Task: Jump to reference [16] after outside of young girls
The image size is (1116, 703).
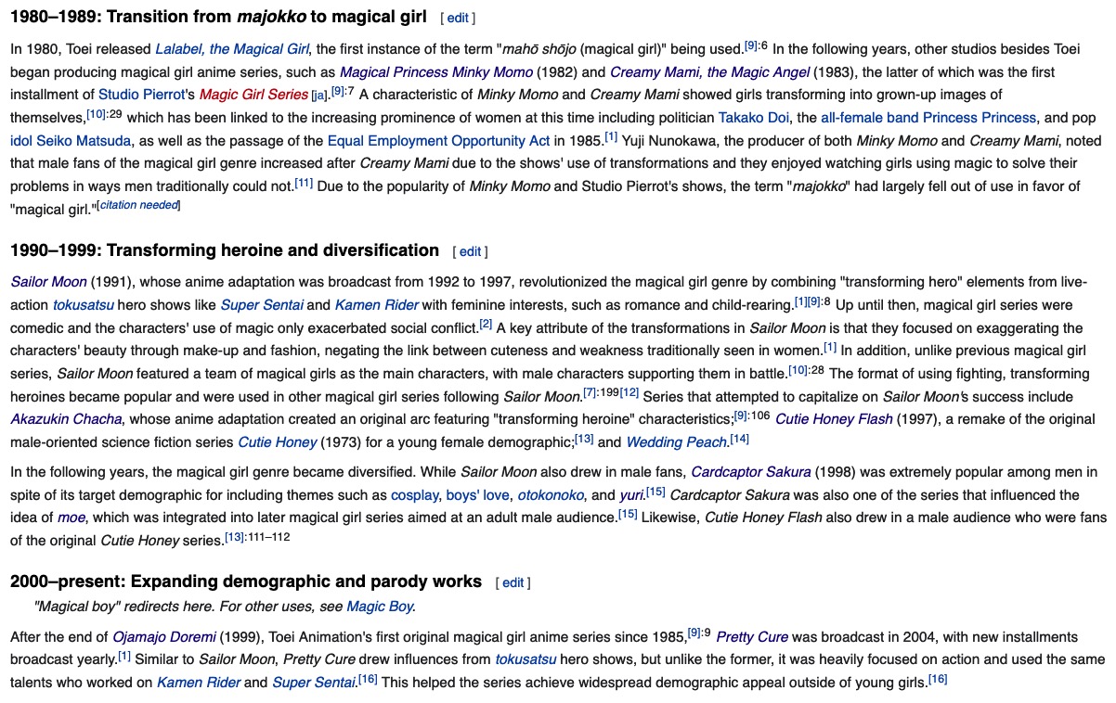Action: point(938,679)
